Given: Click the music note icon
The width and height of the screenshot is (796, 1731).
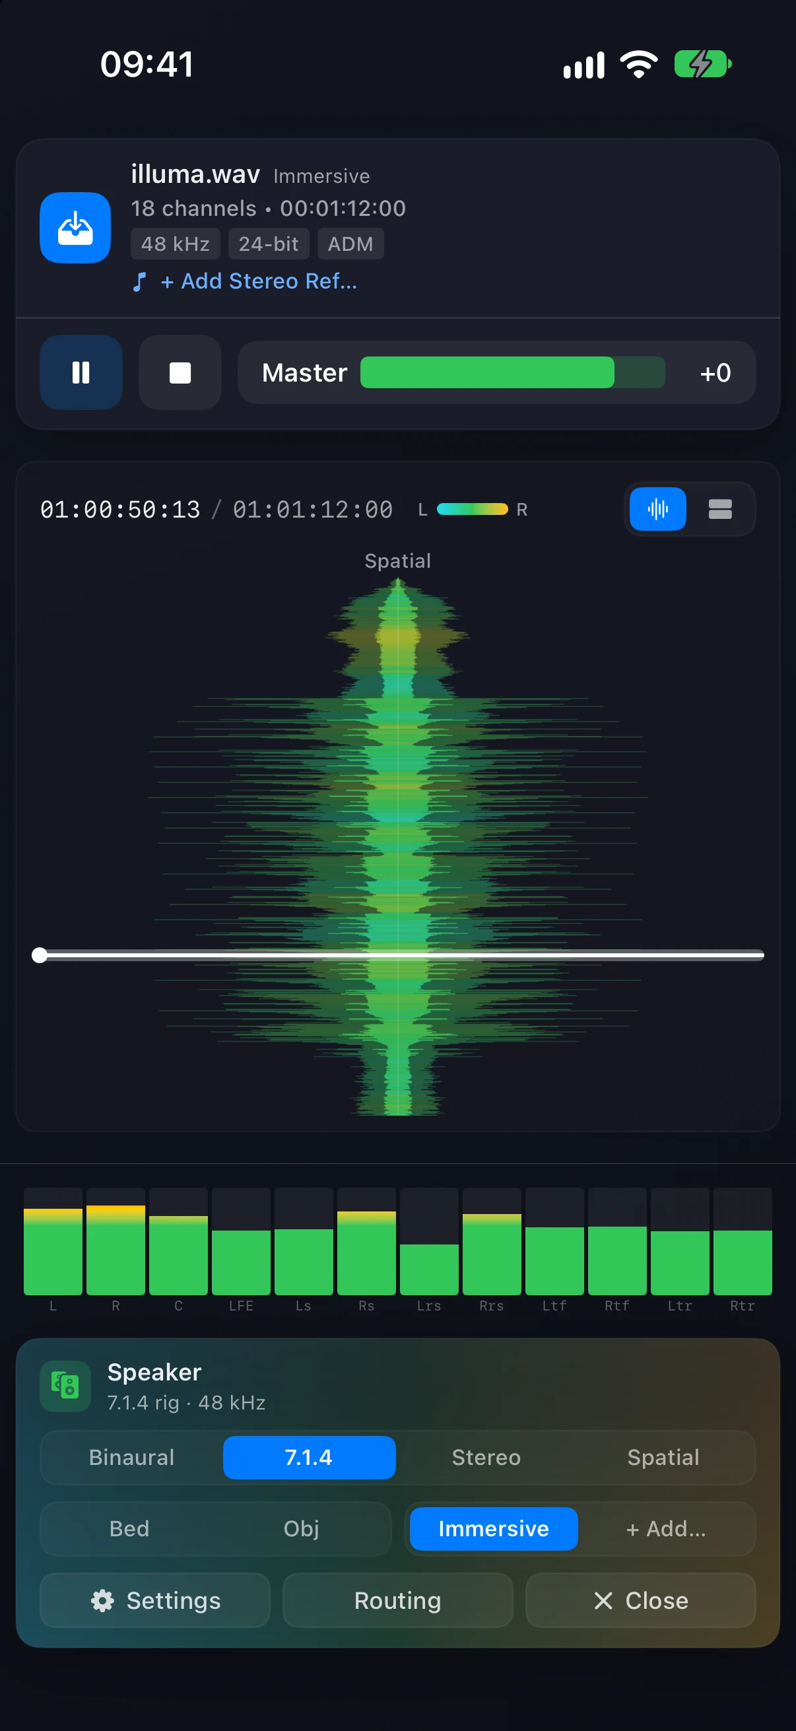Looking at the screenshot, I should click(x=139, y=281).
